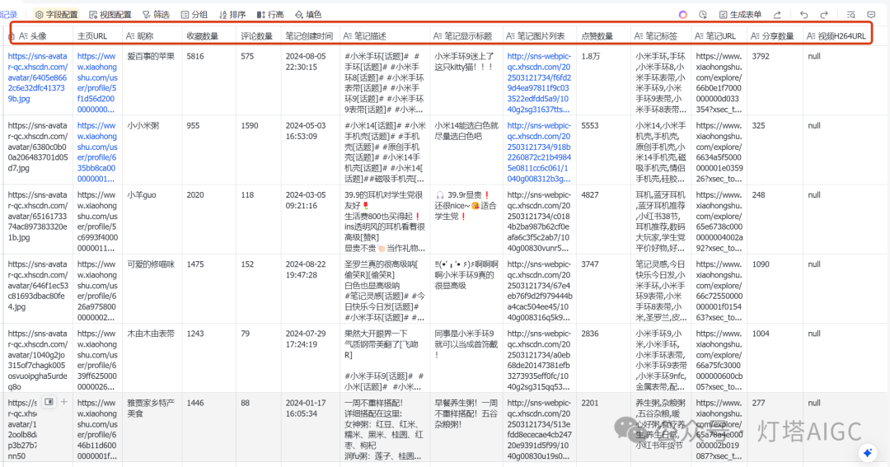Select the 主页URL column header

click(x=97, y=35)
